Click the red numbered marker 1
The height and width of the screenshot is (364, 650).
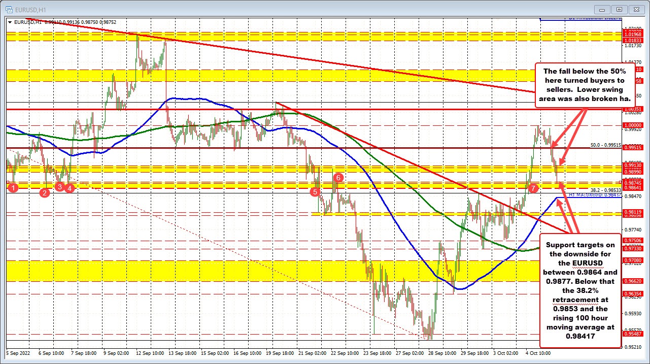coord(13,187)
